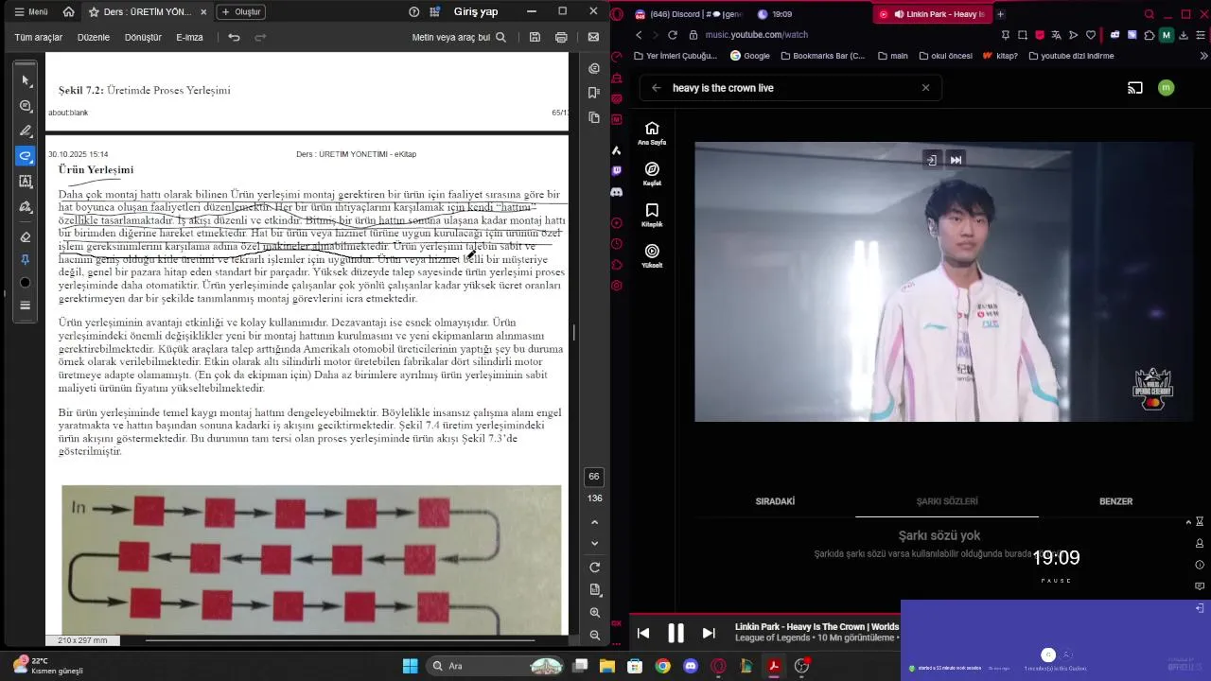This screenshot has width=1211, height=681.
Task: Go back from the YouTube Music search
Action: [x=656, y=88]
